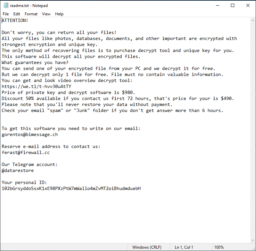
Task: Click the scrollbar up arrow
Action: point(253,21)
